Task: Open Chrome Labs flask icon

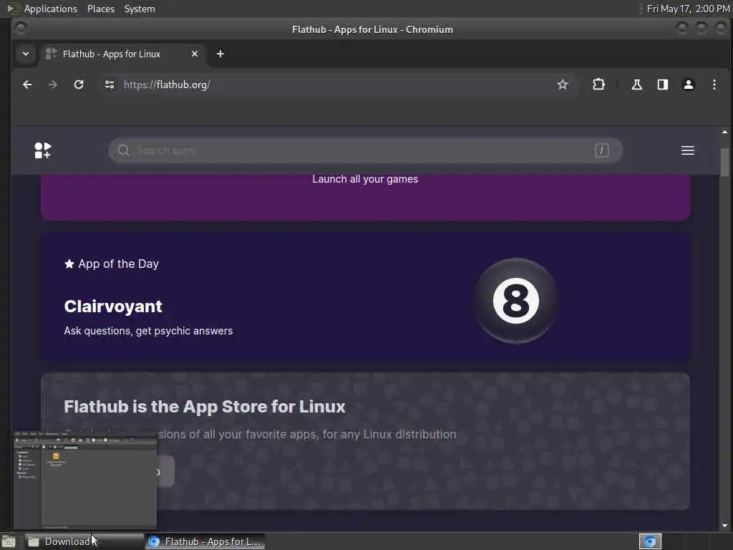Action: pos(636,85)
